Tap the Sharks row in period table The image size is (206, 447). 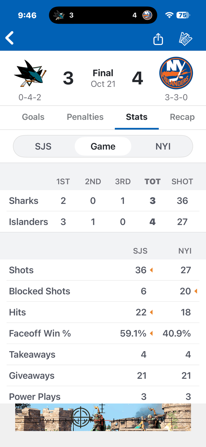pos(103,201)
